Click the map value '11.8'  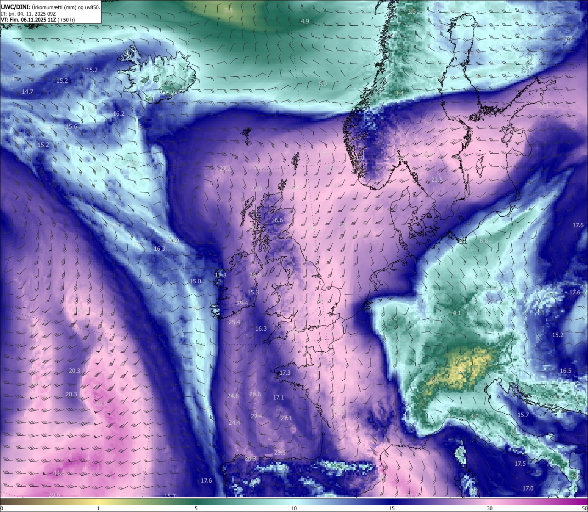click(220, 276)
